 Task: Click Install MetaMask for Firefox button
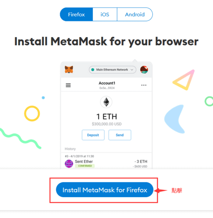pyautogui.click(x=105, y=190)
